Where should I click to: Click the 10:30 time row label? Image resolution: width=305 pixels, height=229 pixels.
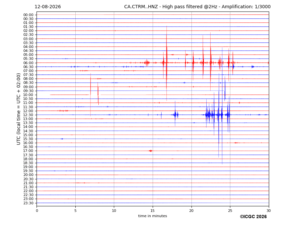28,99
